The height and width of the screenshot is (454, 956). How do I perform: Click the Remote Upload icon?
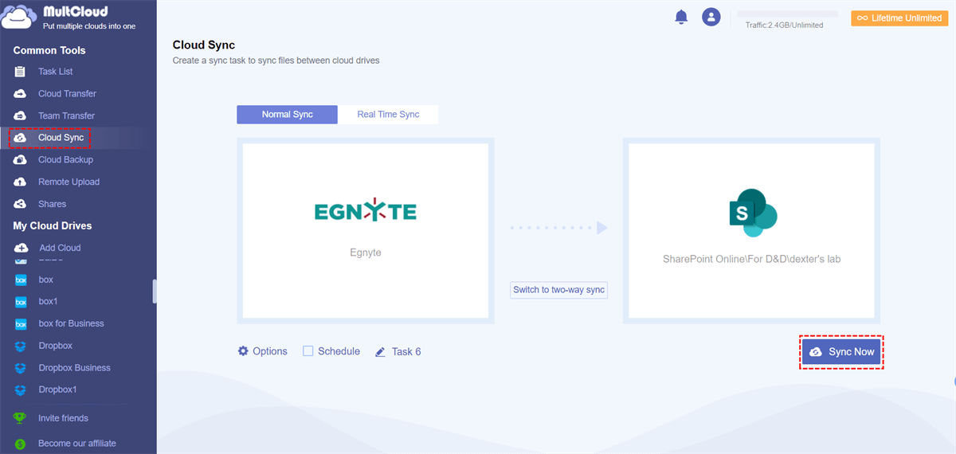point(21,182)
